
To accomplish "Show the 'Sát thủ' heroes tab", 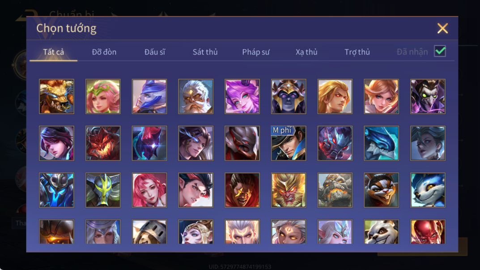I will coord(205,52).
